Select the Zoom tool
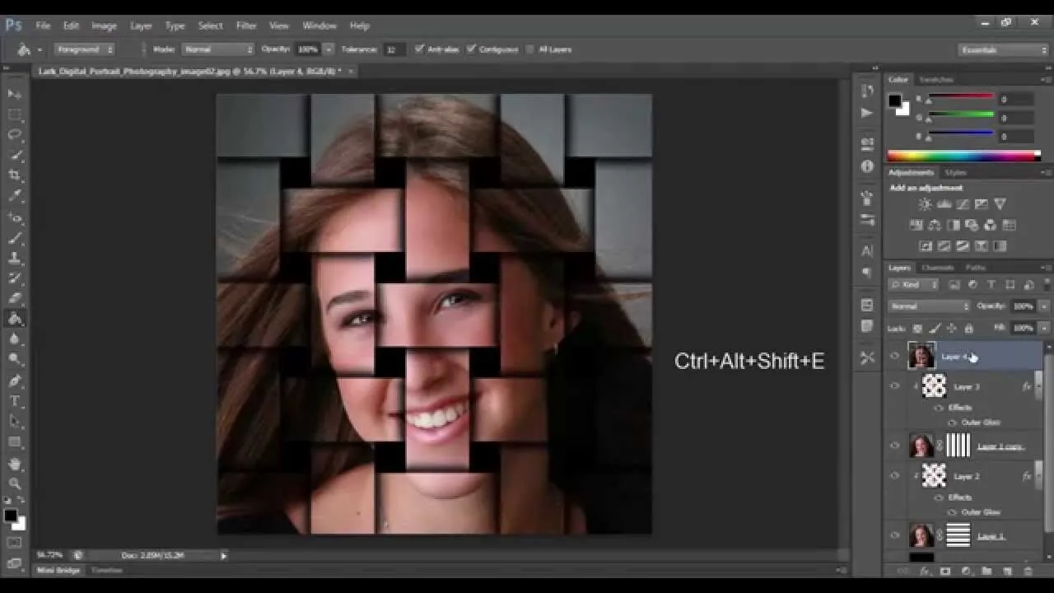1054x593 pixels. [x=15, y=483]
